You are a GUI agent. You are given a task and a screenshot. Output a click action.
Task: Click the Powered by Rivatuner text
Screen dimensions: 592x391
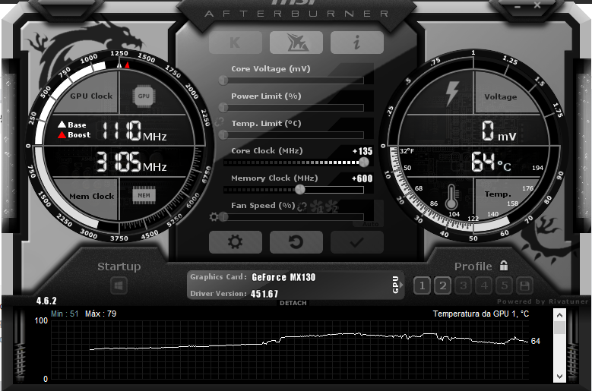pyautogui.click(x=543, y=301)
